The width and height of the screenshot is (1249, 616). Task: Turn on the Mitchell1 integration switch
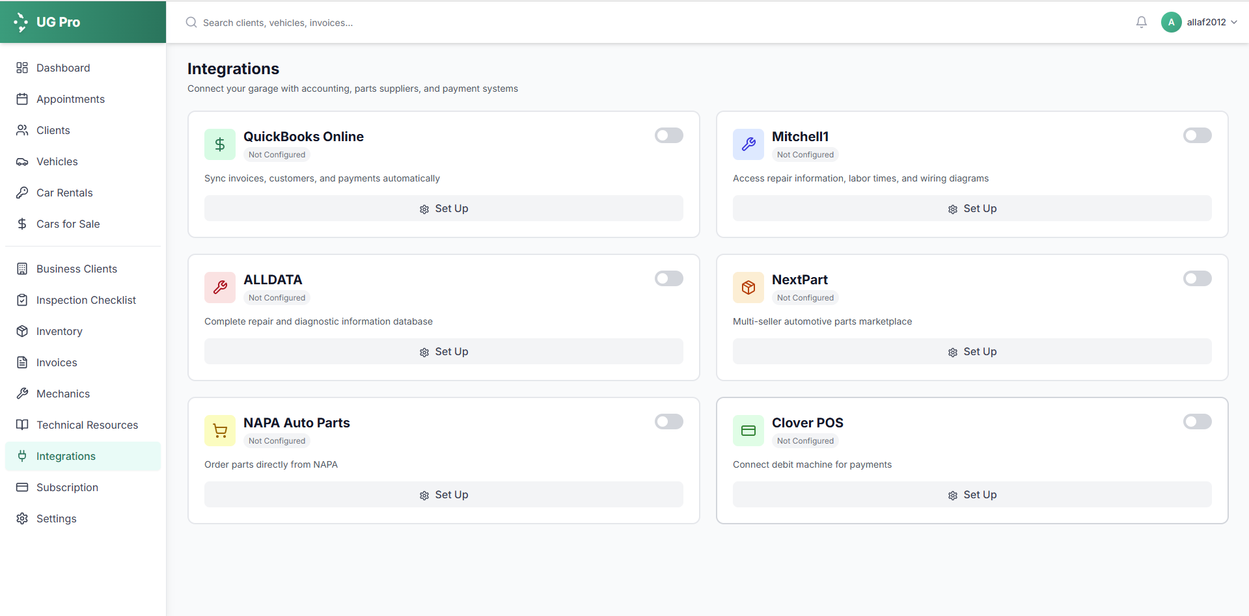point(1197,135)
